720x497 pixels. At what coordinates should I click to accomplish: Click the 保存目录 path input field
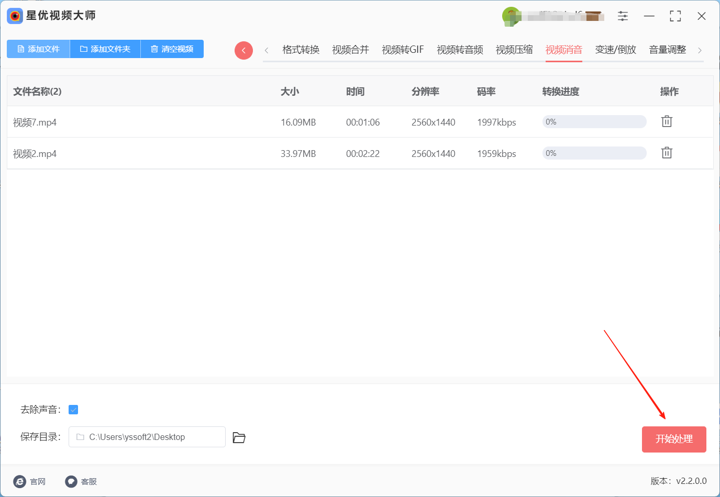pyautogui.click(x=147, y=437)
